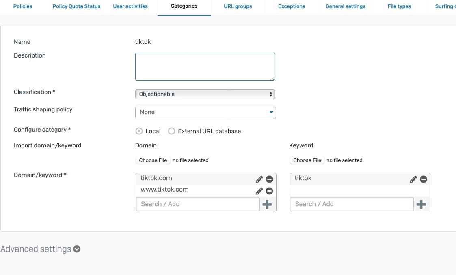Switch to the Policies tab
456x275 pixels.
pos(23,6)
